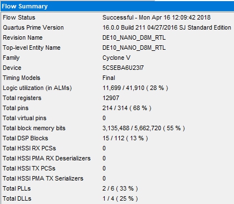Image resolution: width=234 pixels, height=204 pixels.
Task: Select the Flow Status row
Action: [x=118, y=17]
